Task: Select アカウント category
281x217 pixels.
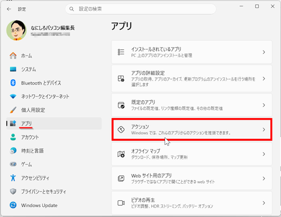Action: [x=30, y=137]
